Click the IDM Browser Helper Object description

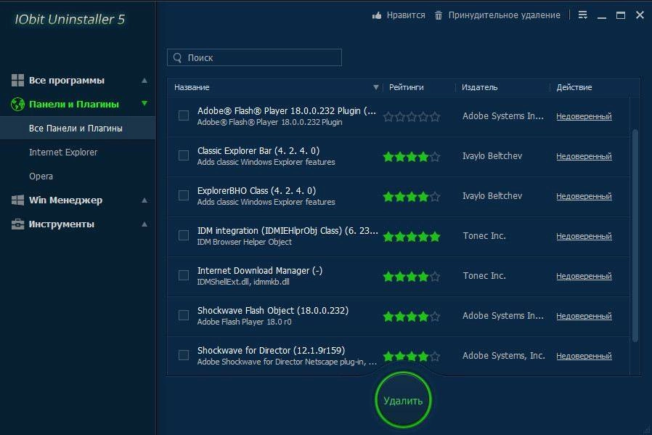(x=245, y=242)
